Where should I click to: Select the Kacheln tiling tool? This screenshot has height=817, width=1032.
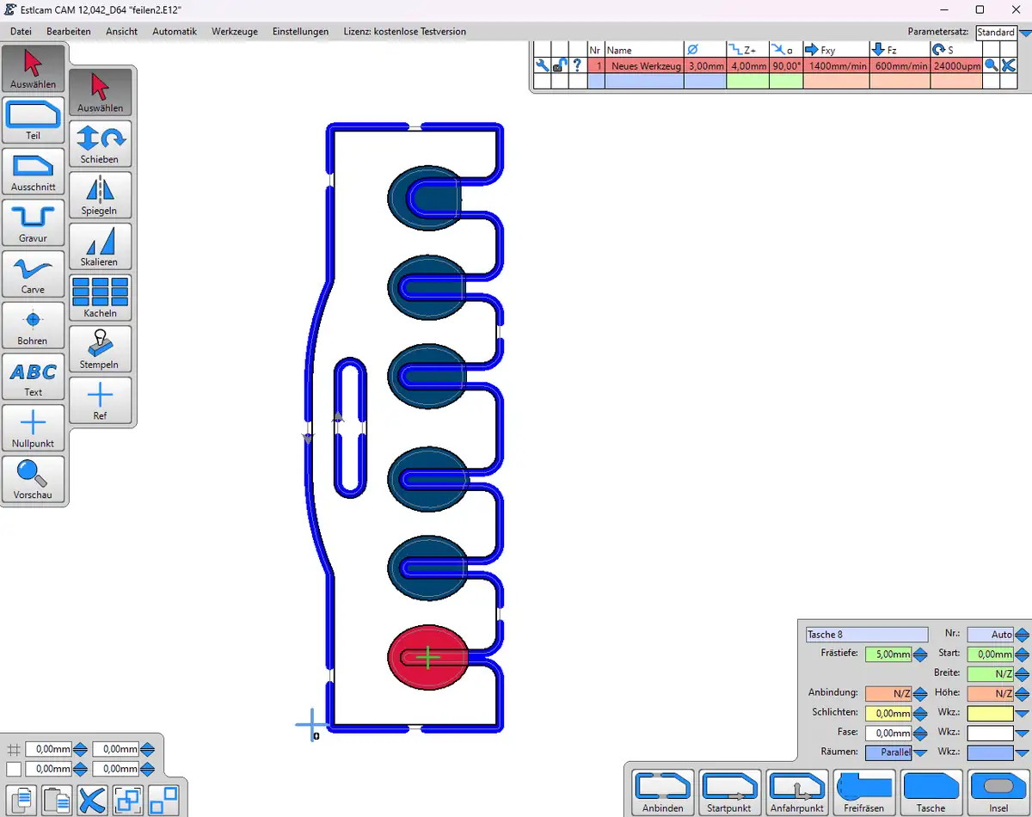coord(100,298)
